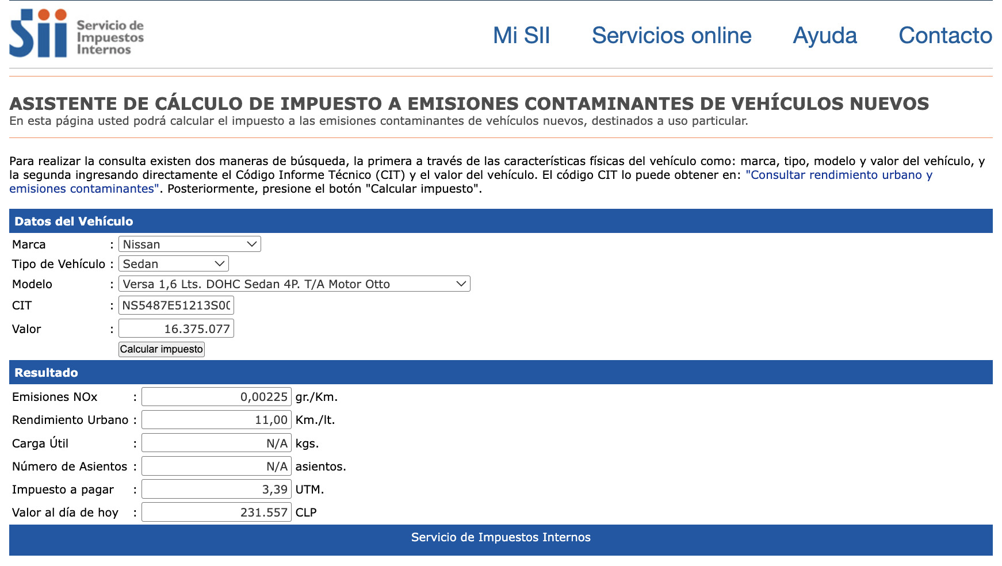Click the Datos del Vehículo header bar
Image resolution: width=1002 pixels, height=566 pixels.
(x=500, y=221)
